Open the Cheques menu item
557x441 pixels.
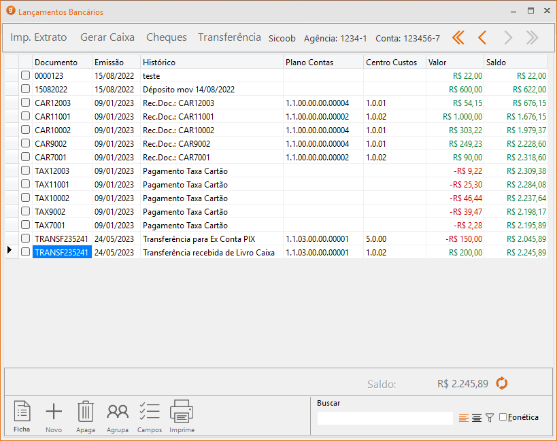tap(167, 38)
